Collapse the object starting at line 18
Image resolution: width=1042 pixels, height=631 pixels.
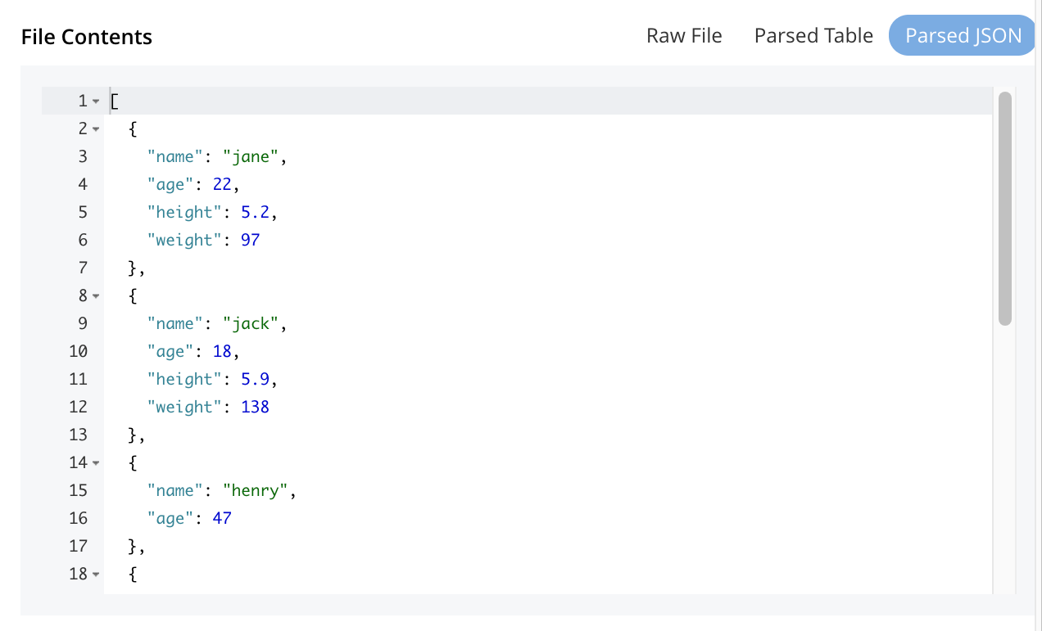point(96,575)
